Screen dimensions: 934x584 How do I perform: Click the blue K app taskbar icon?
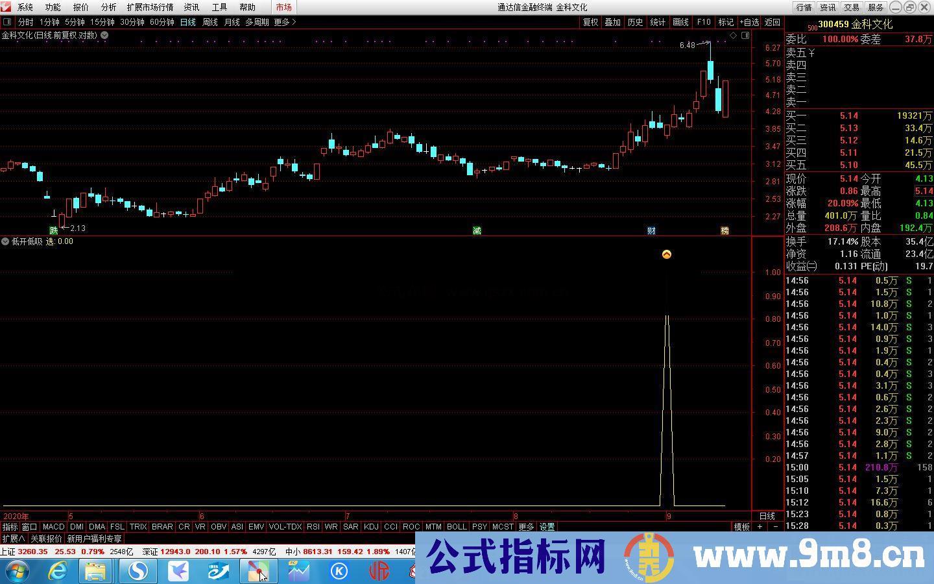(x=339, y=571)
